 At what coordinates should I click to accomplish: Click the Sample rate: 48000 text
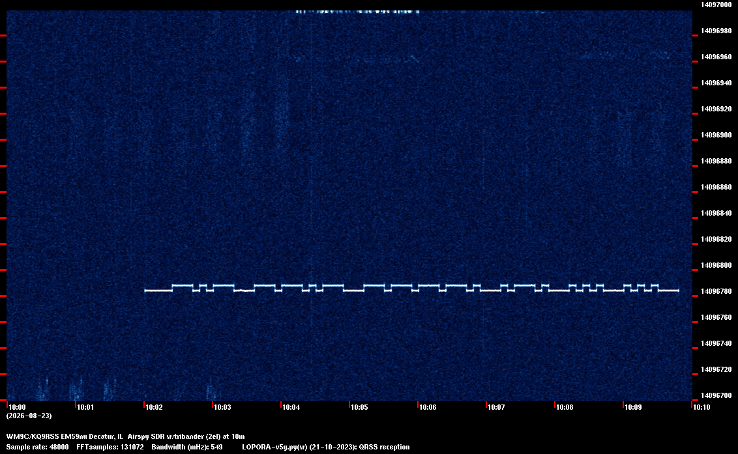point(38,447)
